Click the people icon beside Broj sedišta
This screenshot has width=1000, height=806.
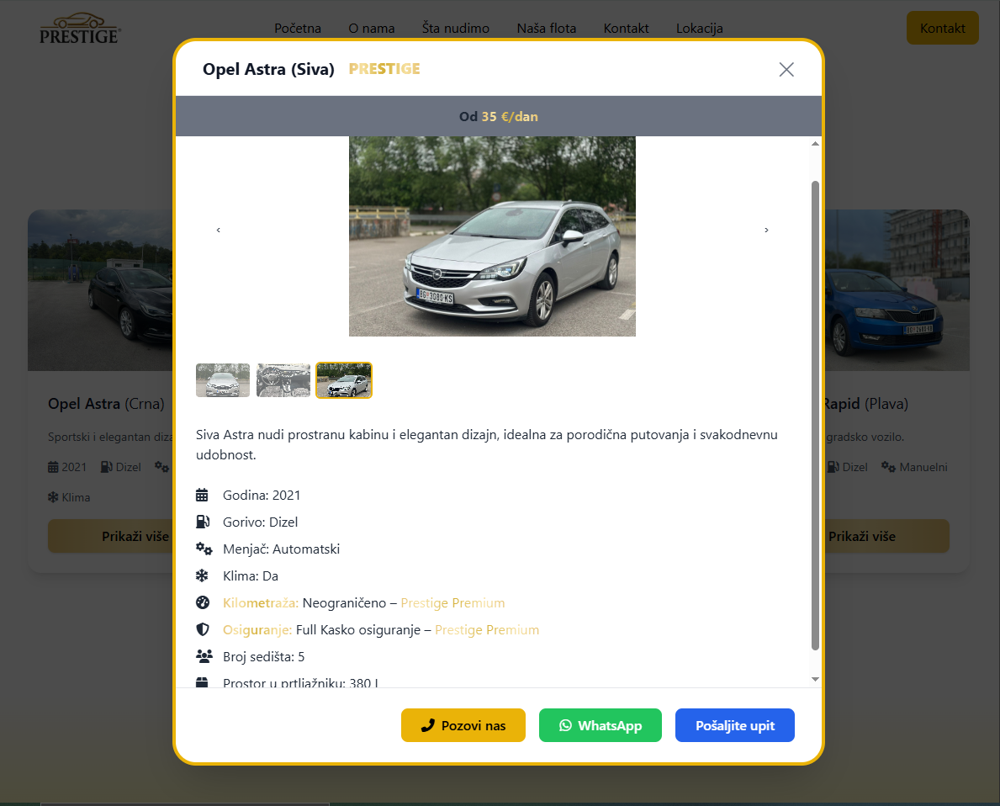(x=204, y=656)
